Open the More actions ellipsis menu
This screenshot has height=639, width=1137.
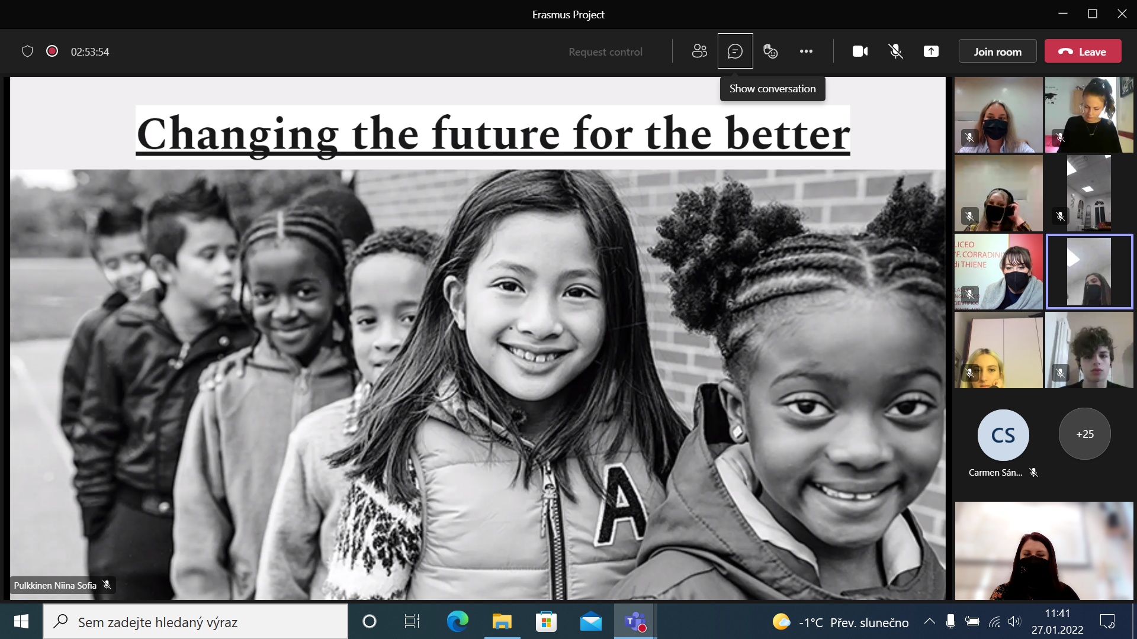[x=806, y=51]
